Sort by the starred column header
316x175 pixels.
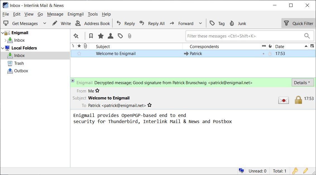pyautogui.click(x=79, y=46)
